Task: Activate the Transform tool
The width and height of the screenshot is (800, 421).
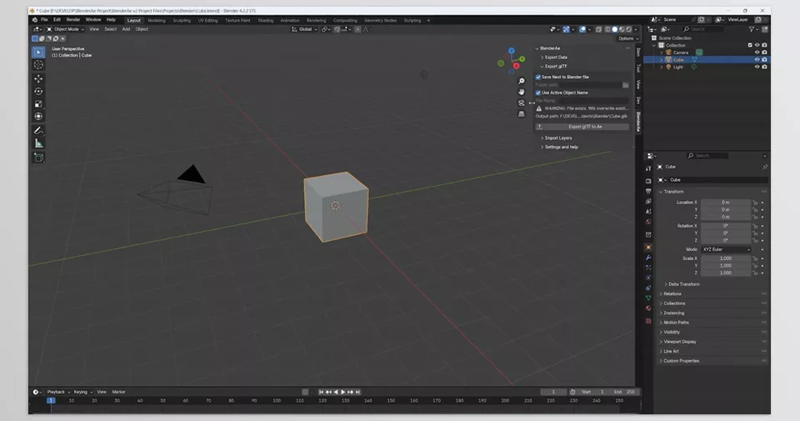Action: [x=38, y=117]
